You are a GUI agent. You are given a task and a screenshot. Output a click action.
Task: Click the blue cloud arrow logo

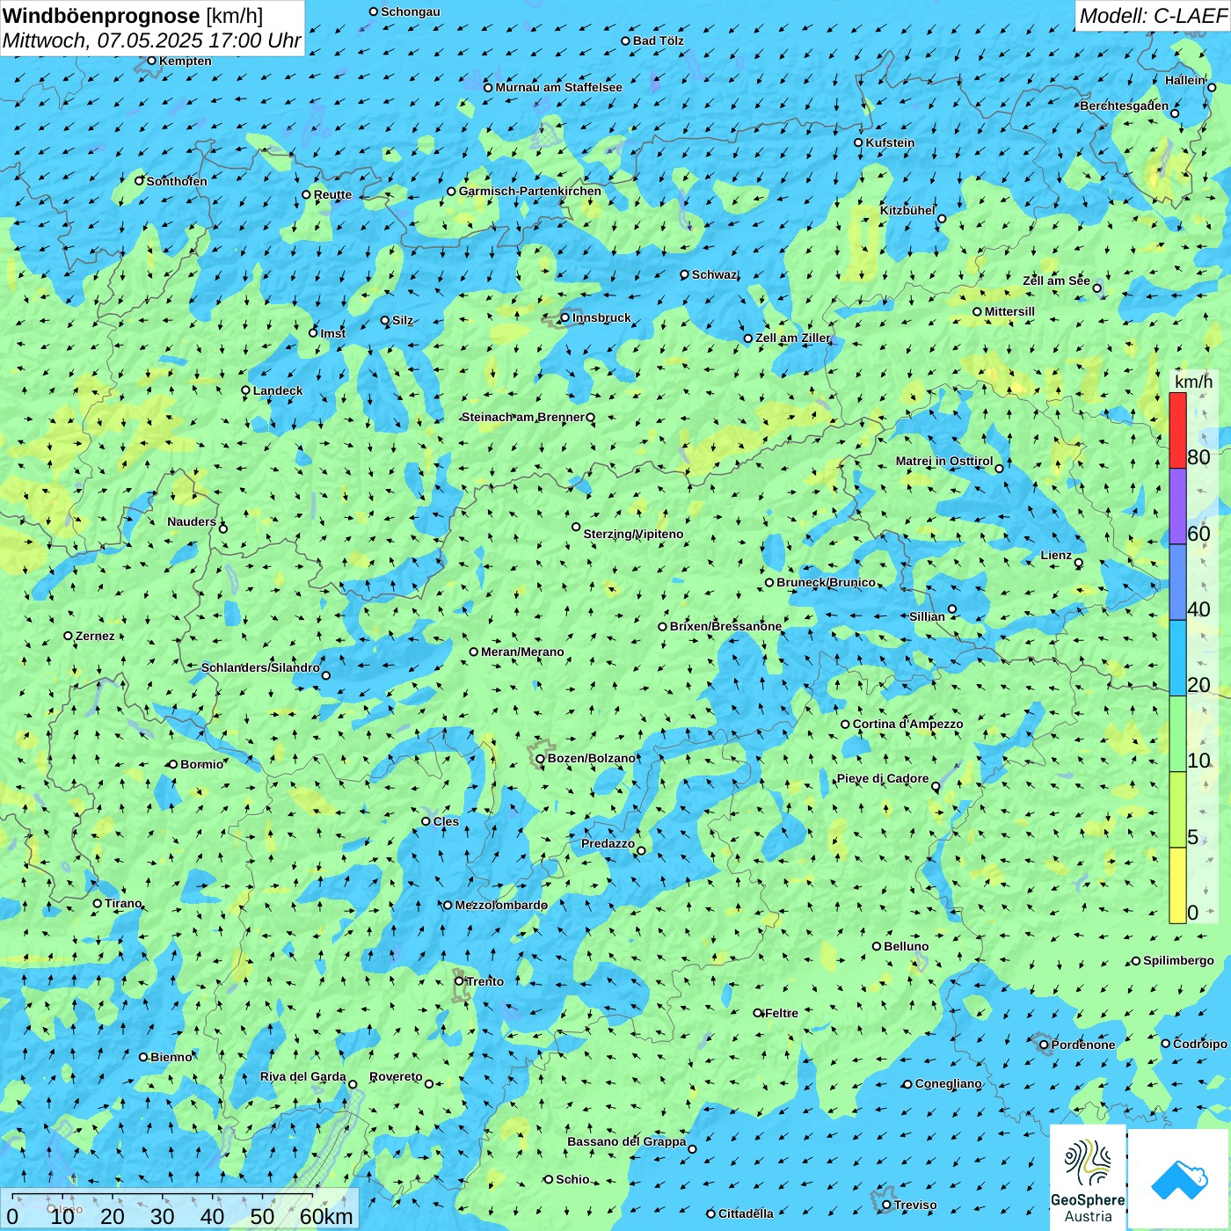coord(1179,1178)
